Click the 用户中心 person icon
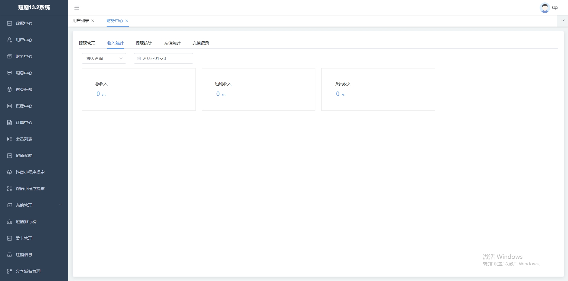 point(9,40)
